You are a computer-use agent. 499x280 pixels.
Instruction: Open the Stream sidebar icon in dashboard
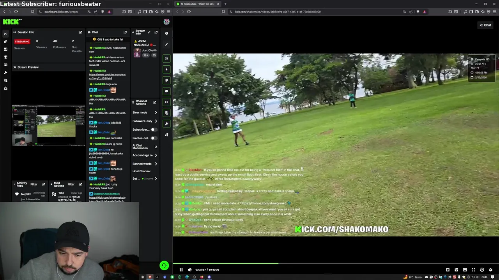[x=5, y=33]
